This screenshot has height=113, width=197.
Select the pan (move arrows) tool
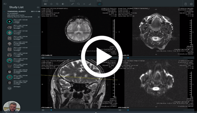51,4
